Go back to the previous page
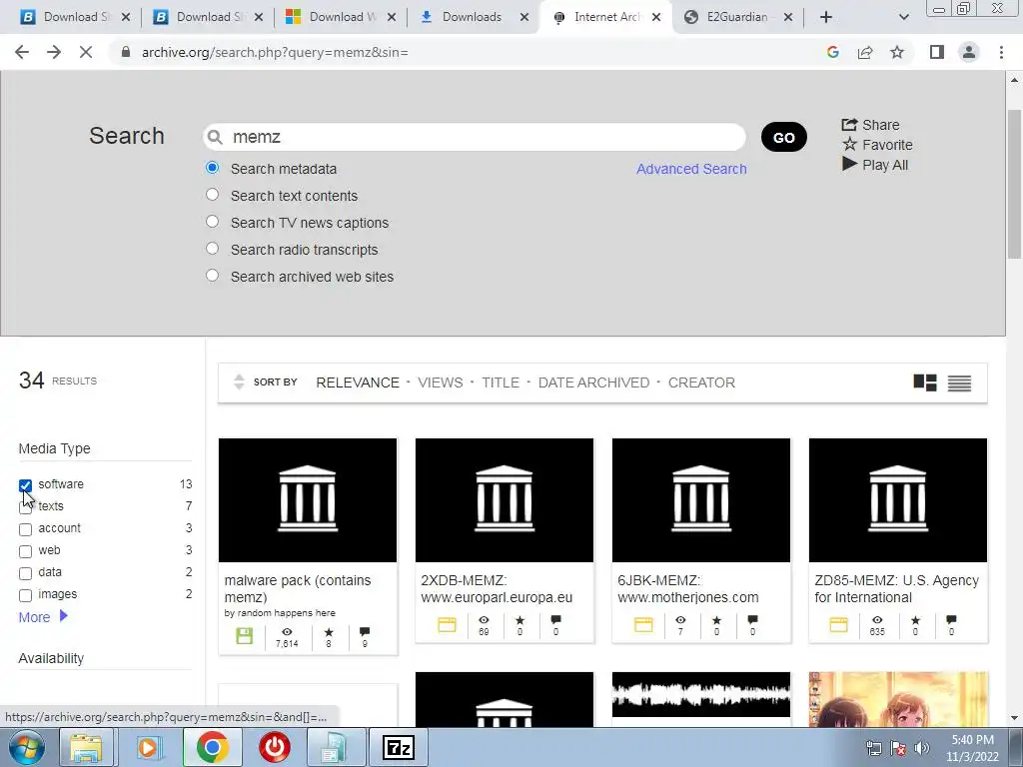Image resolution: width=1023 pixels, height=767 pixels. click(x=22, y=52)
